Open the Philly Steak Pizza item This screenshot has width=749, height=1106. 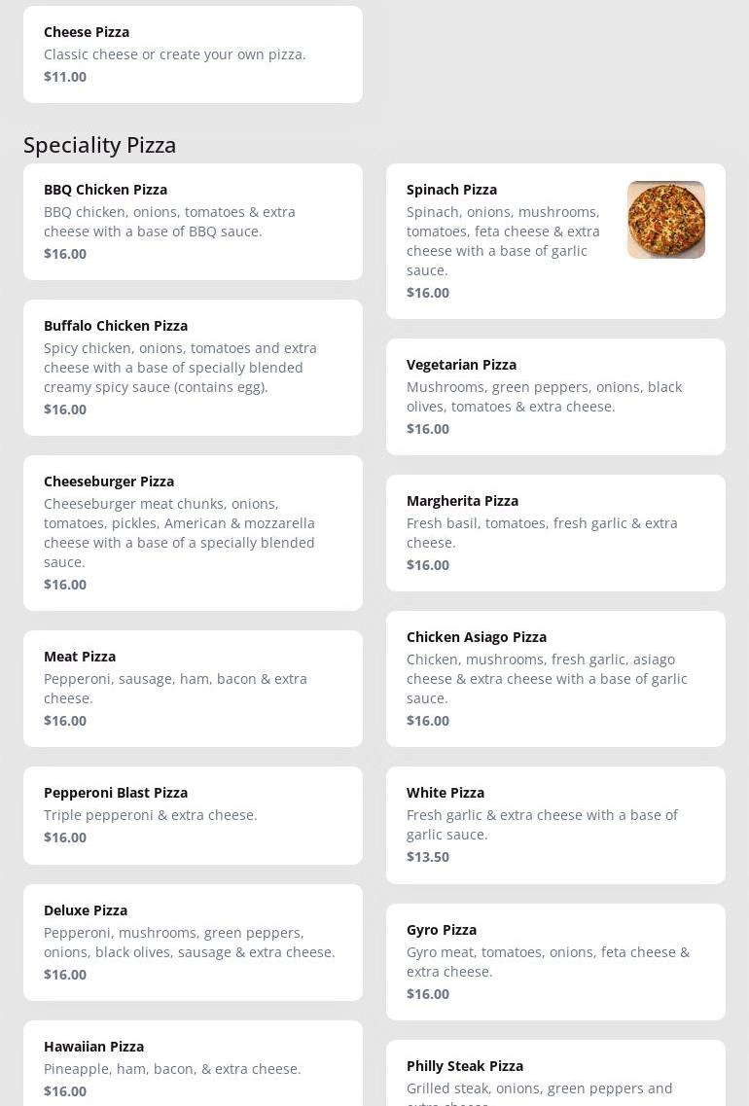[555, 1073]
